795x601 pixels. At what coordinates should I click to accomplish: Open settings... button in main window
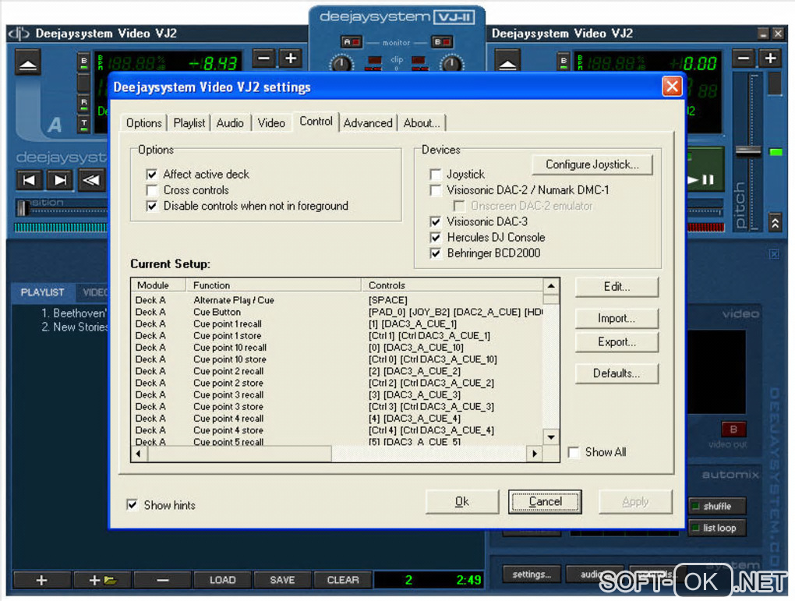coord(532,574)
